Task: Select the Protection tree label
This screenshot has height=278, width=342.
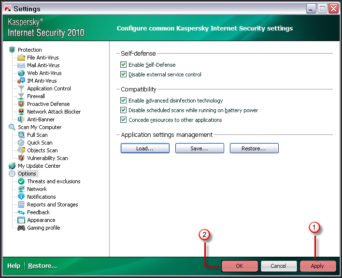Action: [x=29, y=50]
